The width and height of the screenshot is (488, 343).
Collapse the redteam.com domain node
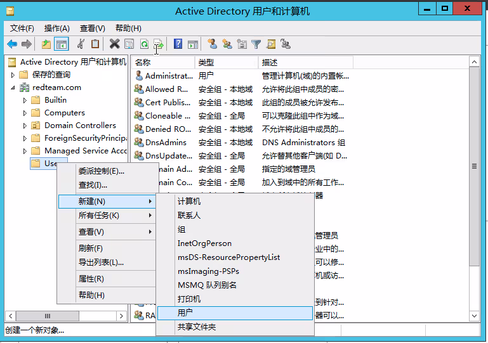click(x=13, y=87)
